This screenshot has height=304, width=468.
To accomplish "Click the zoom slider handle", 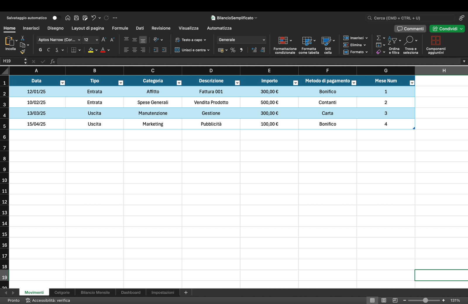I will coord(425,300).
